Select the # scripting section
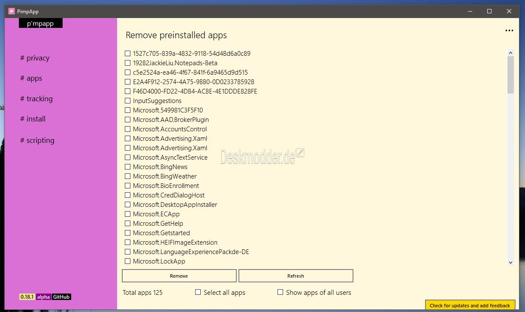Viewport: 525px width, 312px height. point(37,140)
